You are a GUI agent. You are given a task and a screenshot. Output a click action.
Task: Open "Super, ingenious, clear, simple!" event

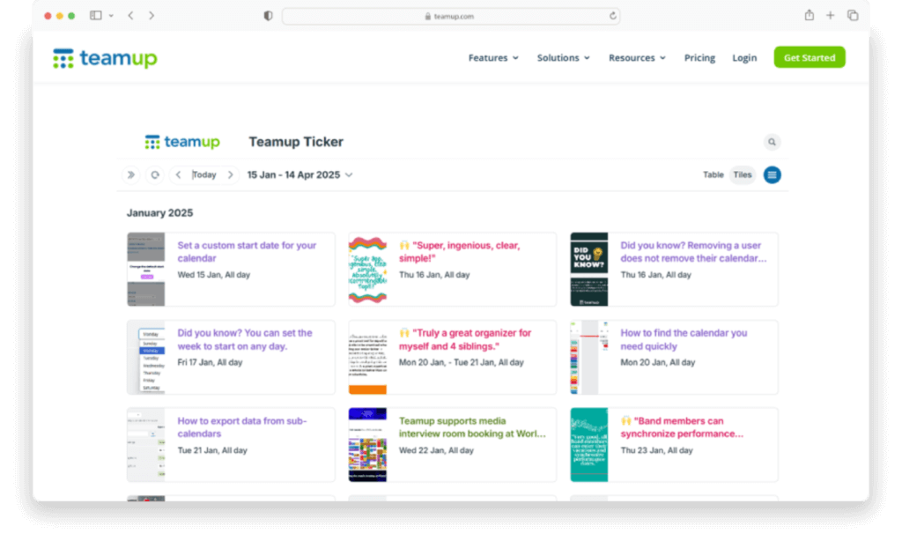pyautogui.click(x=459, y=252)
